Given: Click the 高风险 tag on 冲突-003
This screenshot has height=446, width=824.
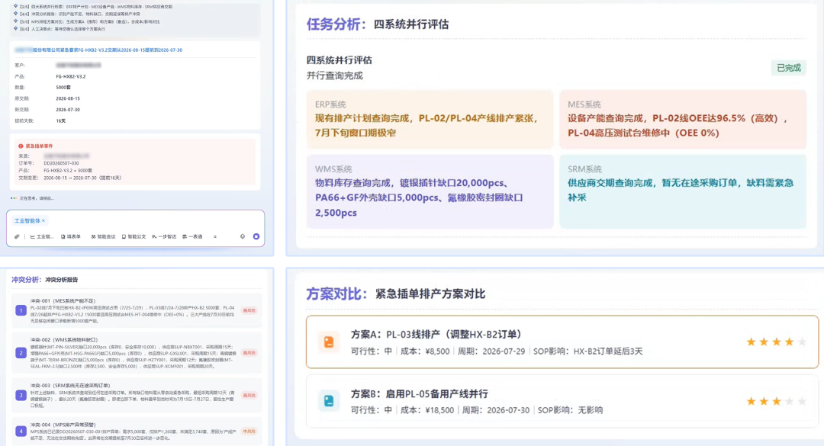Looking at the screenshot, I should pos(249,395).
